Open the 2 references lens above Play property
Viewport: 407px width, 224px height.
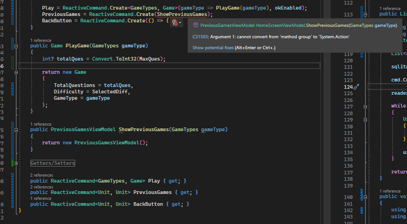(x=41, y=175)
